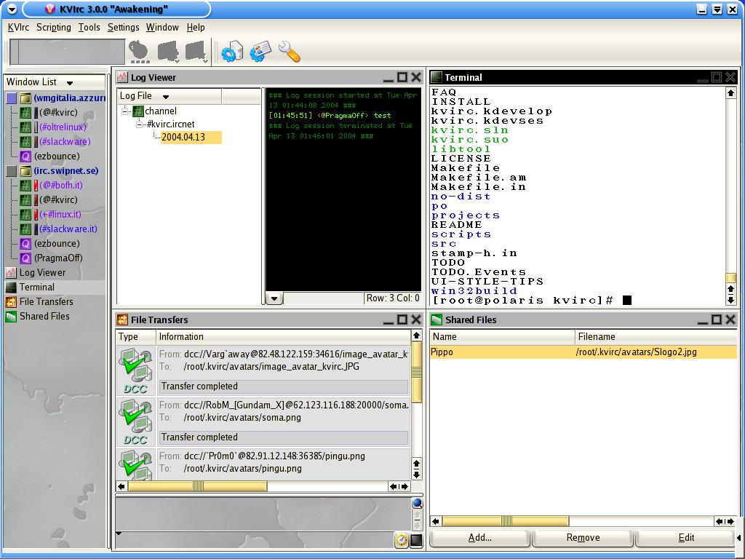Collapse the channel node in Log Viewer tree
Screen dimensions: 745x559
tap(125, 111)
